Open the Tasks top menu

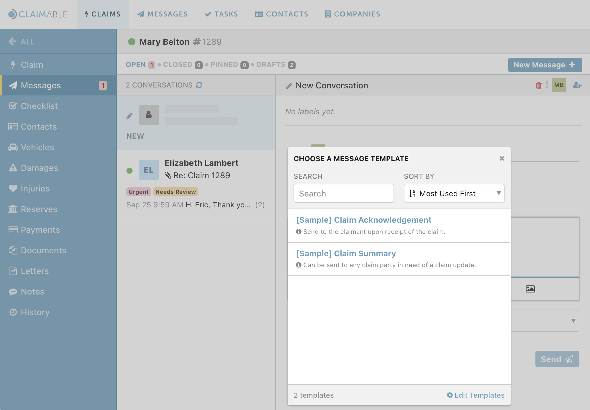pos(222,14)
